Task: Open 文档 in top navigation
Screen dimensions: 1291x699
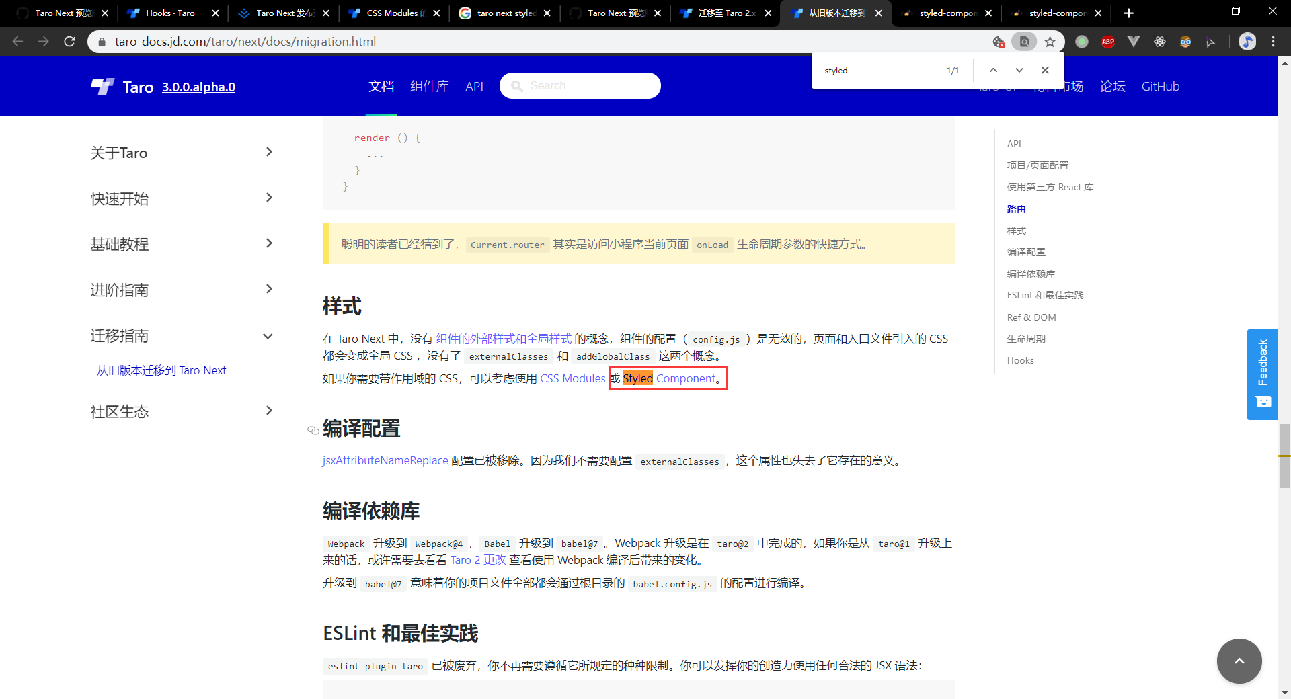Action: (381, 86)
